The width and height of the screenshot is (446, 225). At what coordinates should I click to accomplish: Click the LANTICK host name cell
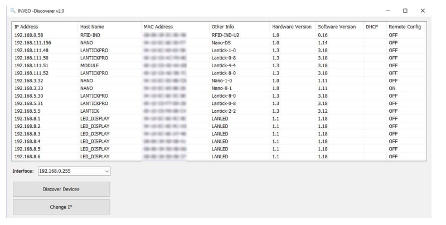click(90, 111)
